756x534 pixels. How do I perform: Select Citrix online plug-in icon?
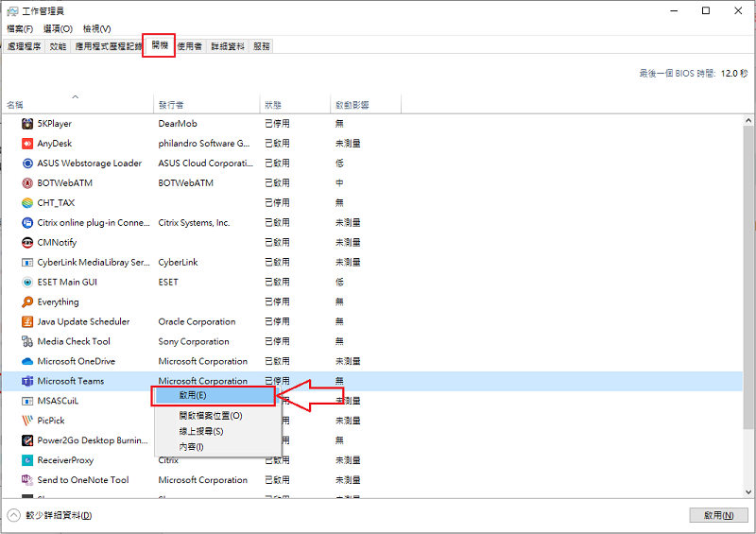(27, 222)
